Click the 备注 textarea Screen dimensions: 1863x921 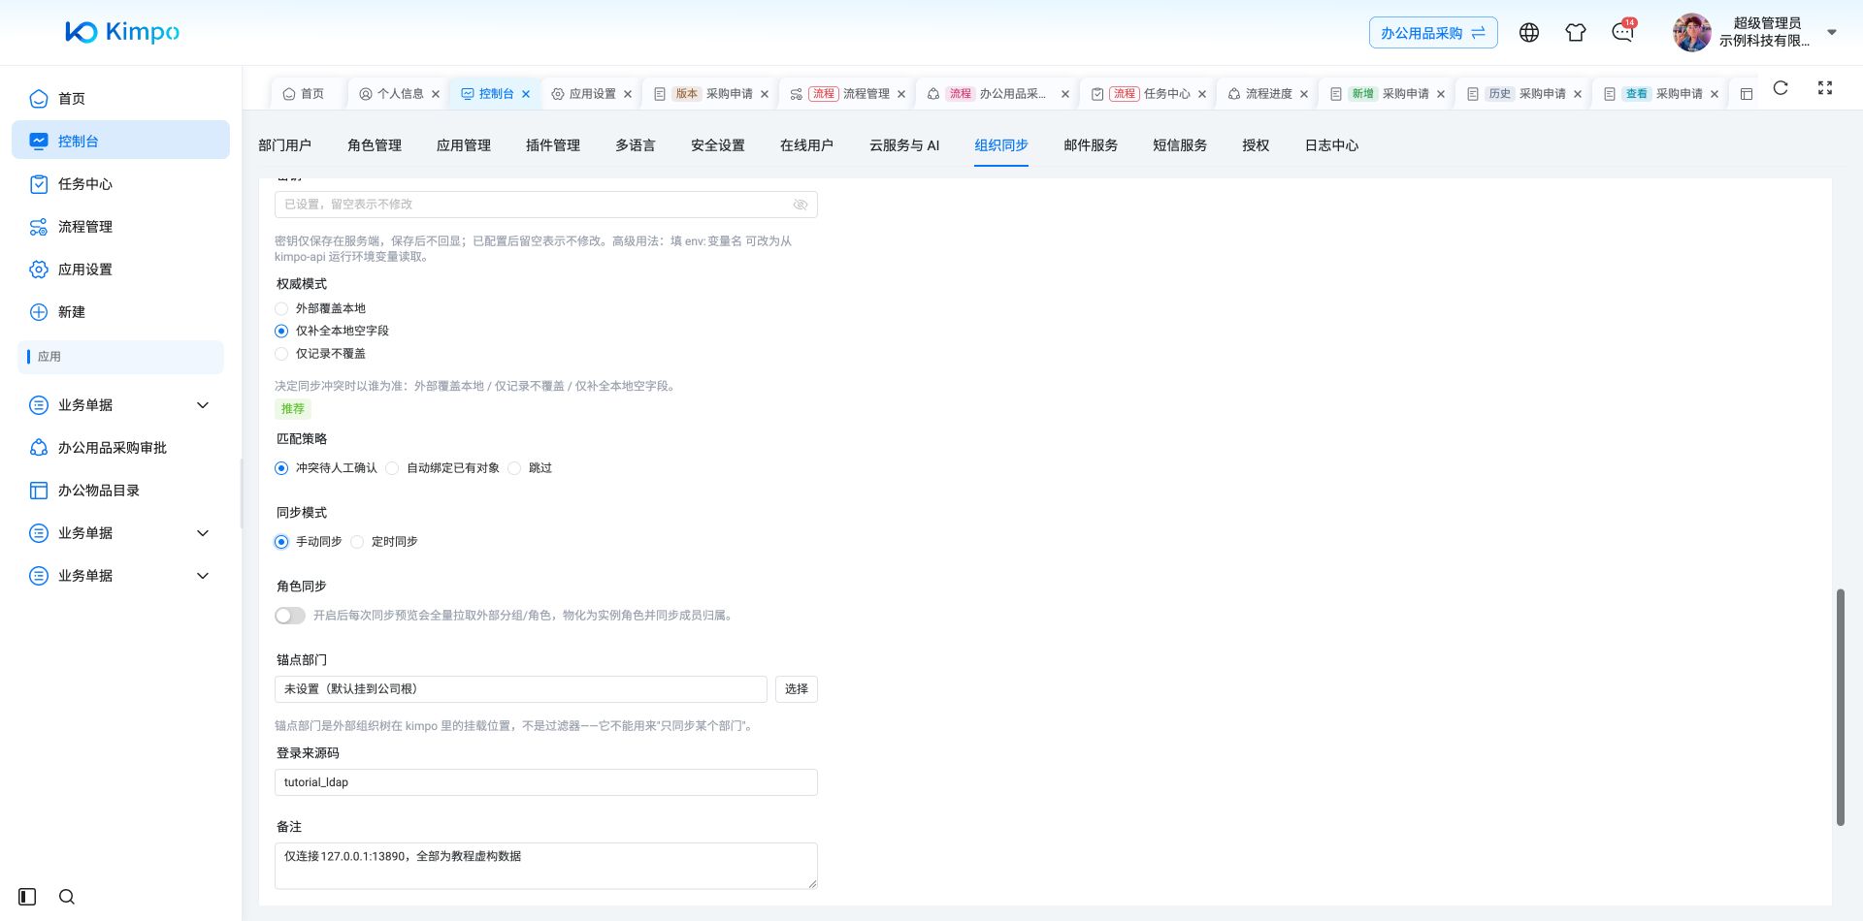pyautogui.click(x=546, y=866)
